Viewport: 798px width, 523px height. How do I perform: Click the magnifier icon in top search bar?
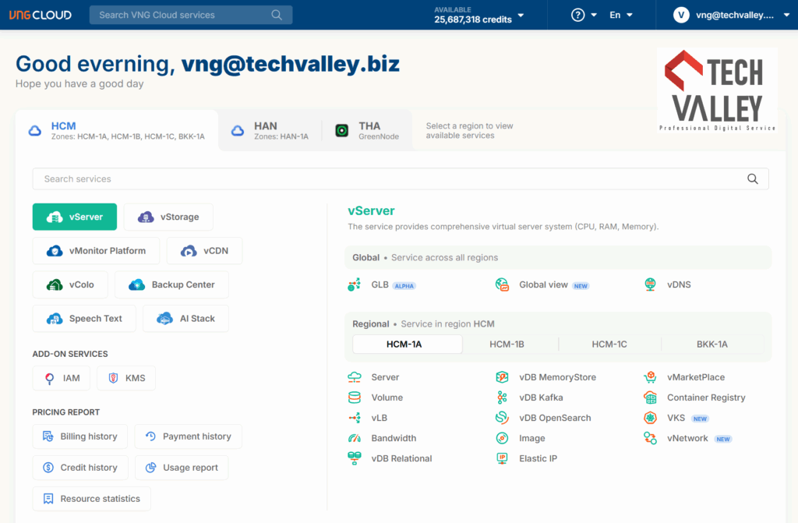coord(277,15)
